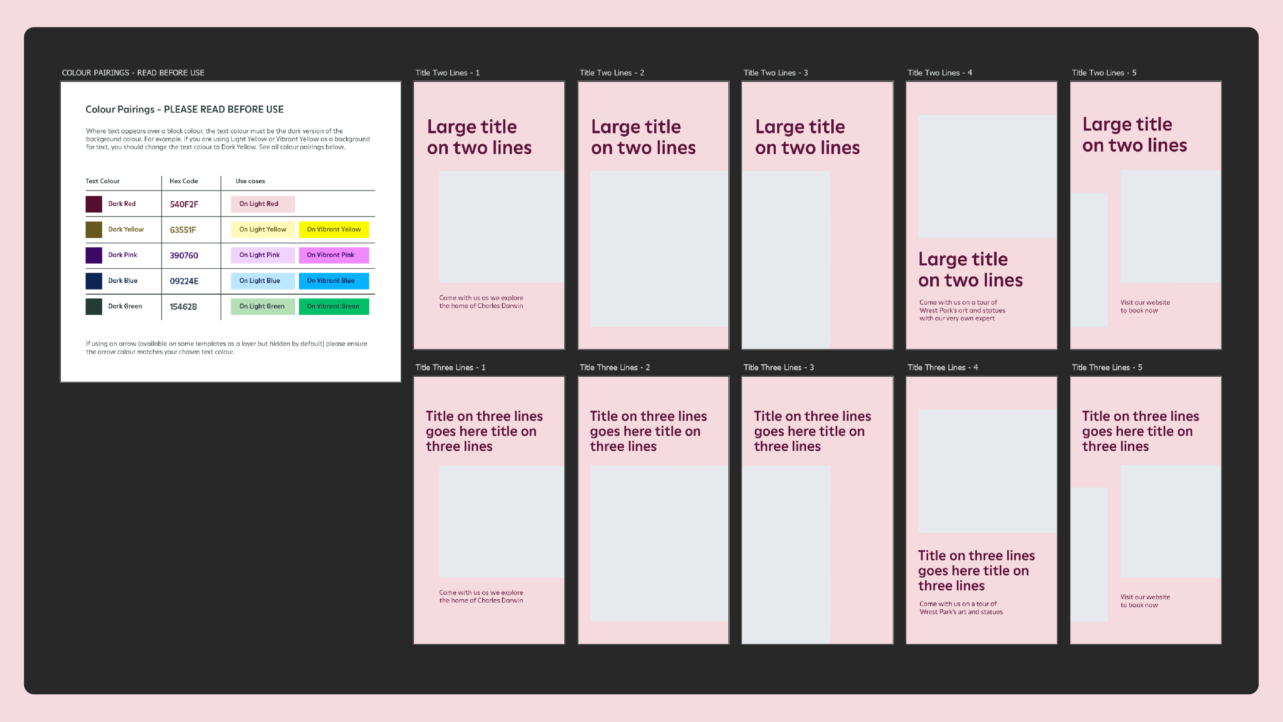Select the On Light Red use case chip
The height and width of the screenshot is (722, 1283).
pyautogui.click(x=263, y=204)
